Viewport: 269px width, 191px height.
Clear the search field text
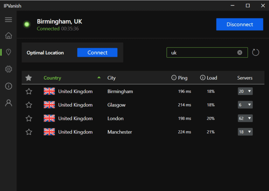pyautogui.click(x=240, y=52)
